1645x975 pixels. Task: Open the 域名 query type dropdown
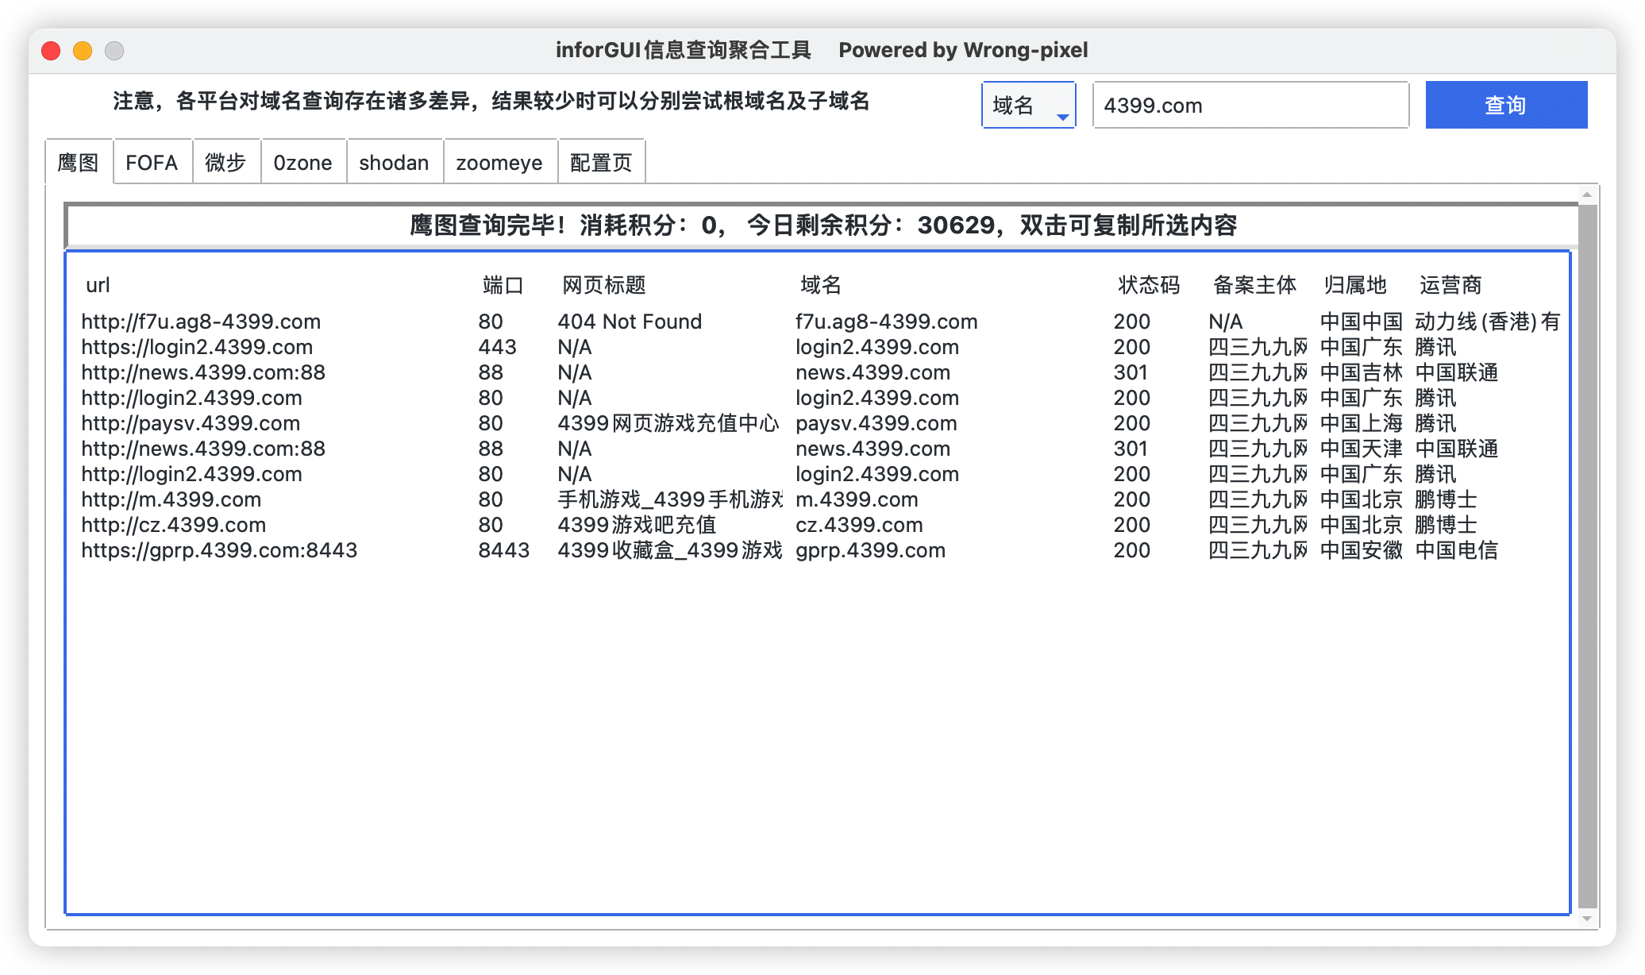(x=1028, y=106)
